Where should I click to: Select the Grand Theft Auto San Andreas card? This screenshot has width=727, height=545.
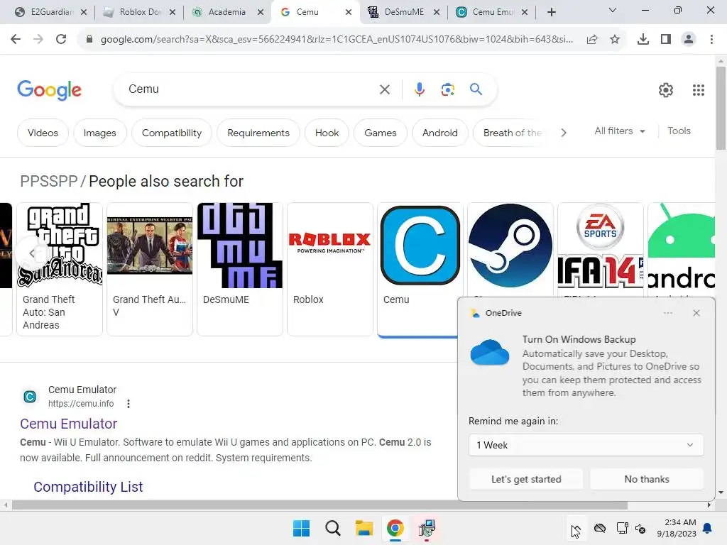[60, 269]
